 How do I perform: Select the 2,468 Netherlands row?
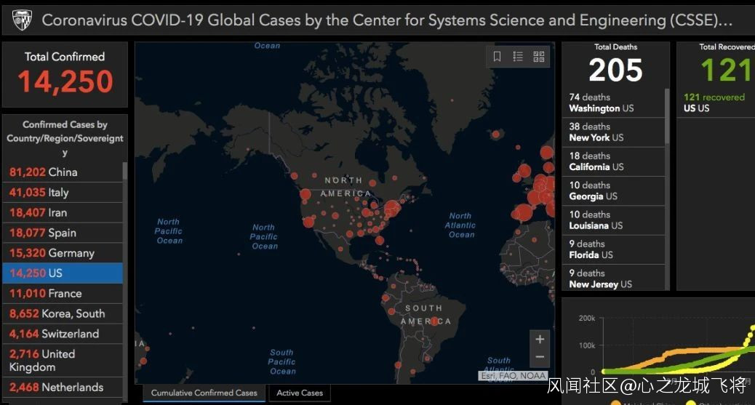click(x=63, y=387)
